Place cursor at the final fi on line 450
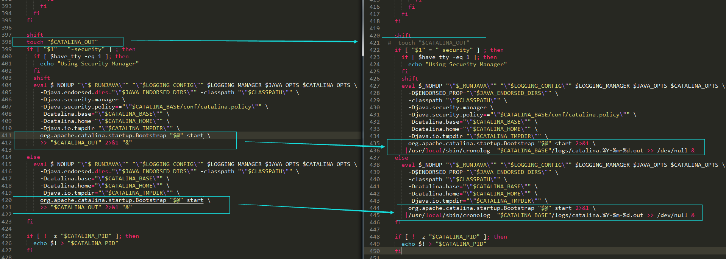726x259 pixels. 401,251
